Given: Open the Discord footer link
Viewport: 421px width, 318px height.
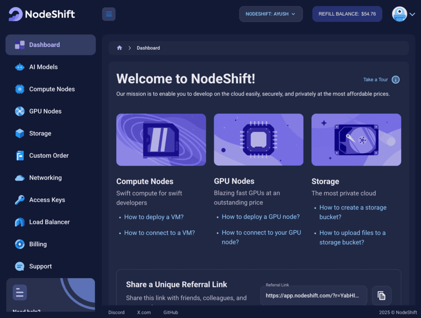Looking at the screenshot, I should pyautogui.click(x=116, y=312).
